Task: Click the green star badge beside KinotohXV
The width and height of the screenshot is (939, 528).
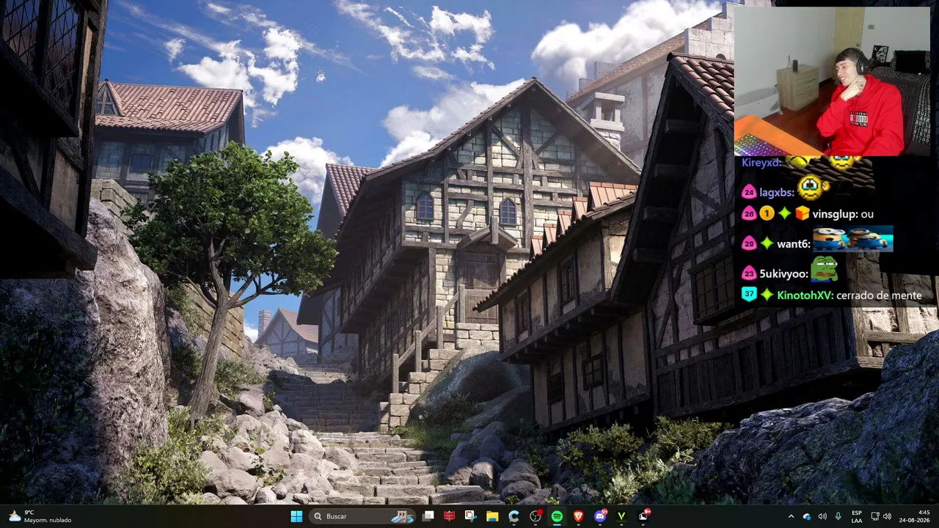Action: (767, 295)
